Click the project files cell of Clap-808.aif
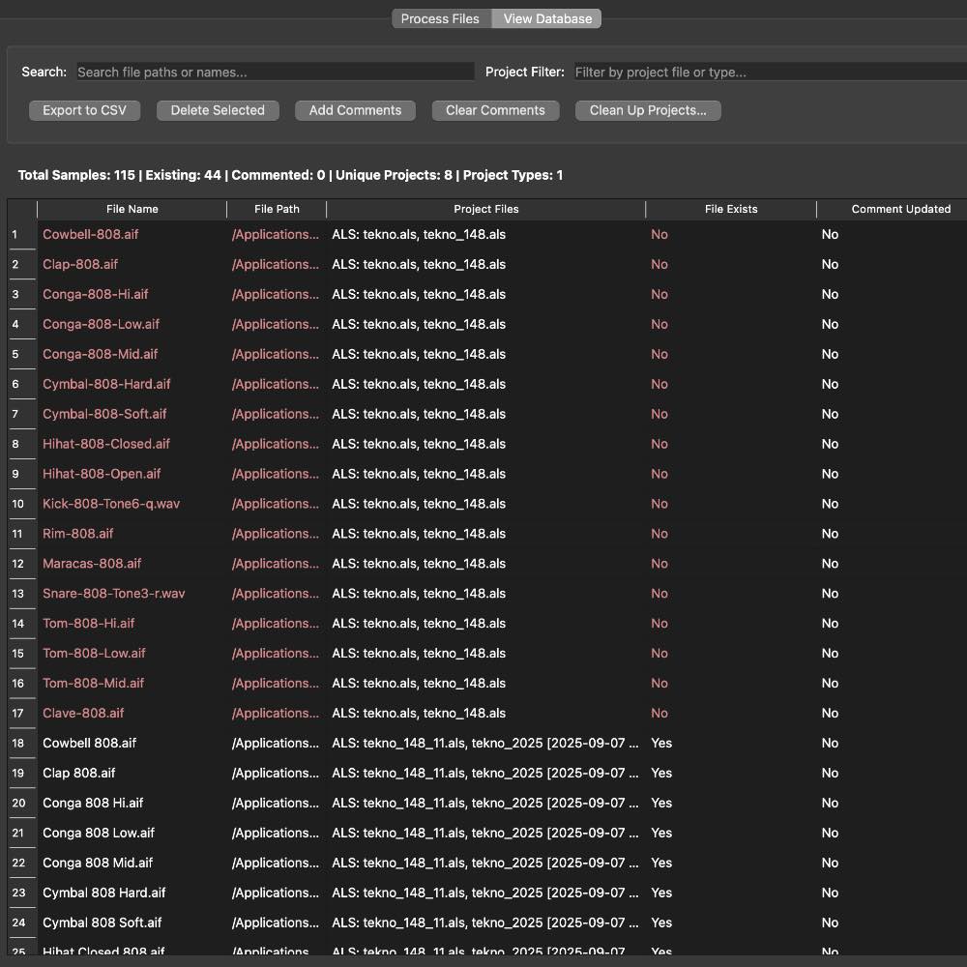Image resolution: width=967 pixels, height=967 pixels. coord(486,264)
